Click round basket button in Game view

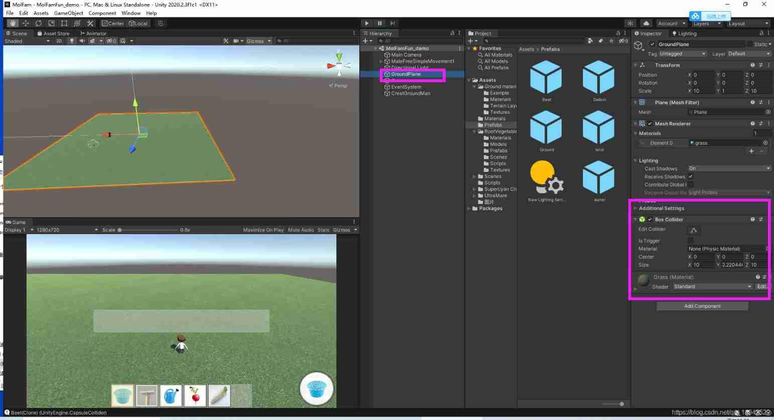tap(316, 388)
